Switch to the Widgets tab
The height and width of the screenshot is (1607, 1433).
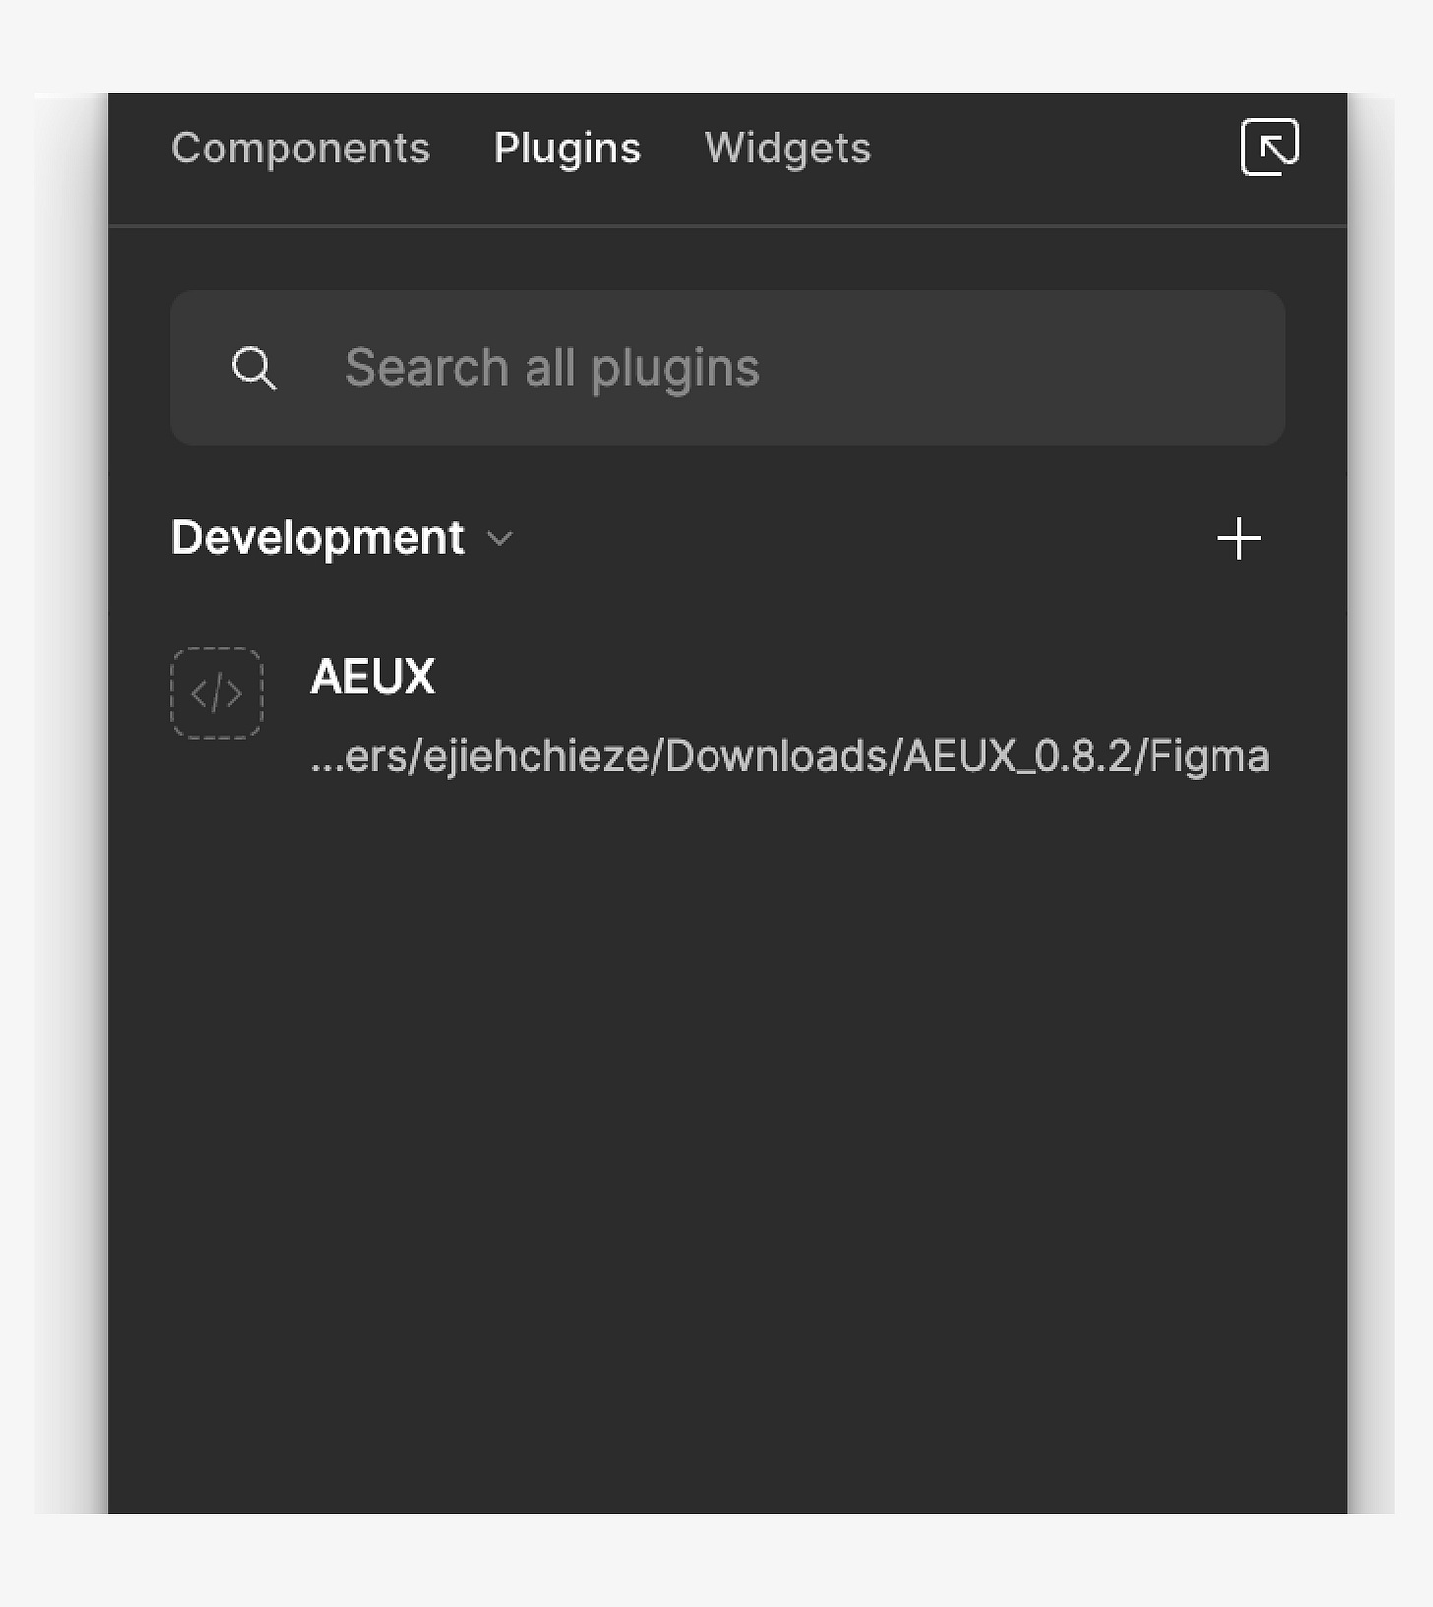point(786,148)
